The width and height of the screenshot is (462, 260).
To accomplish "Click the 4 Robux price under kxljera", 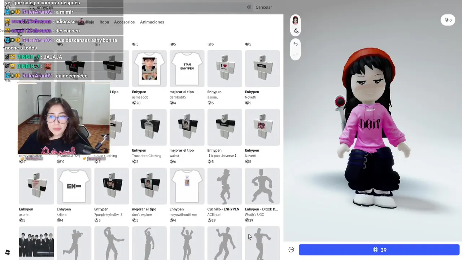I will [x=60, y=220].
